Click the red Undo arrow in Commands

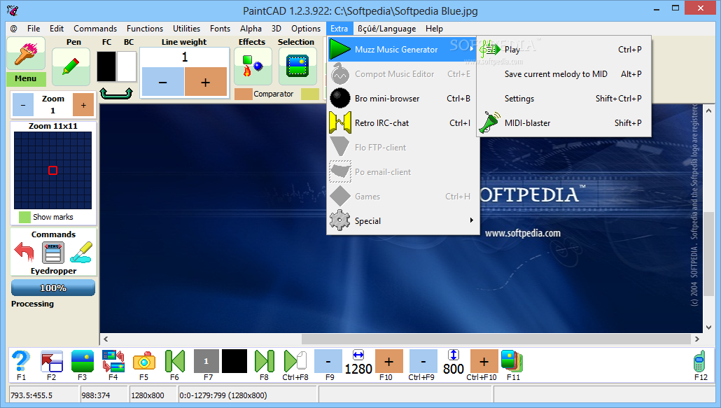click(24, 252)
